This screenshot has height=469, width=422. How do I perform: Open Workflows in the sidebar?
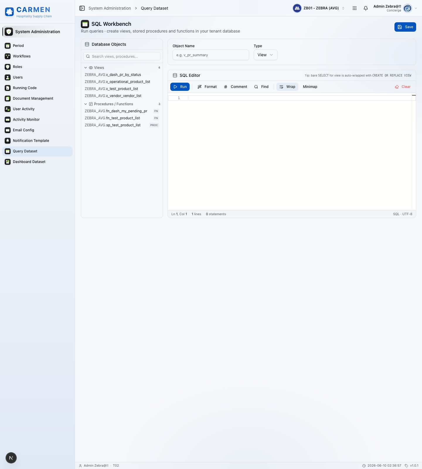click(x=38, y=56)
